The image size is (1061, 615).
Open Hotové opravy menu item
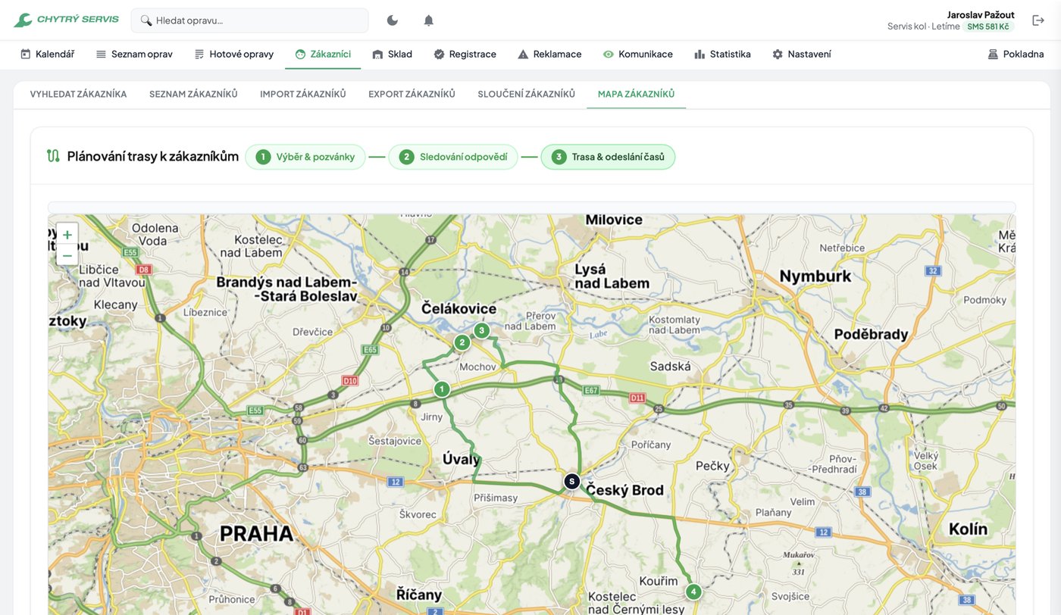click(233, 54)
